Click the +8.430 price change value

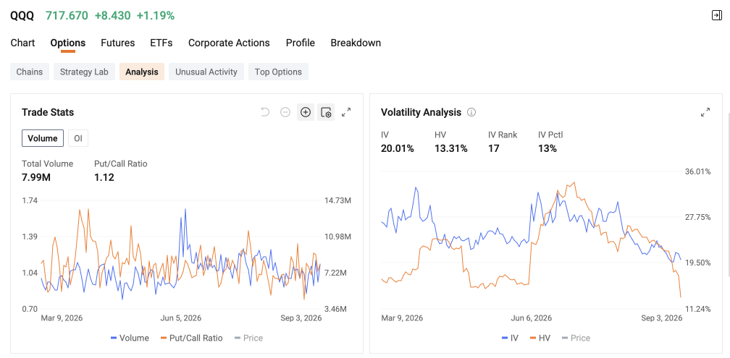[x=112, y=15]
